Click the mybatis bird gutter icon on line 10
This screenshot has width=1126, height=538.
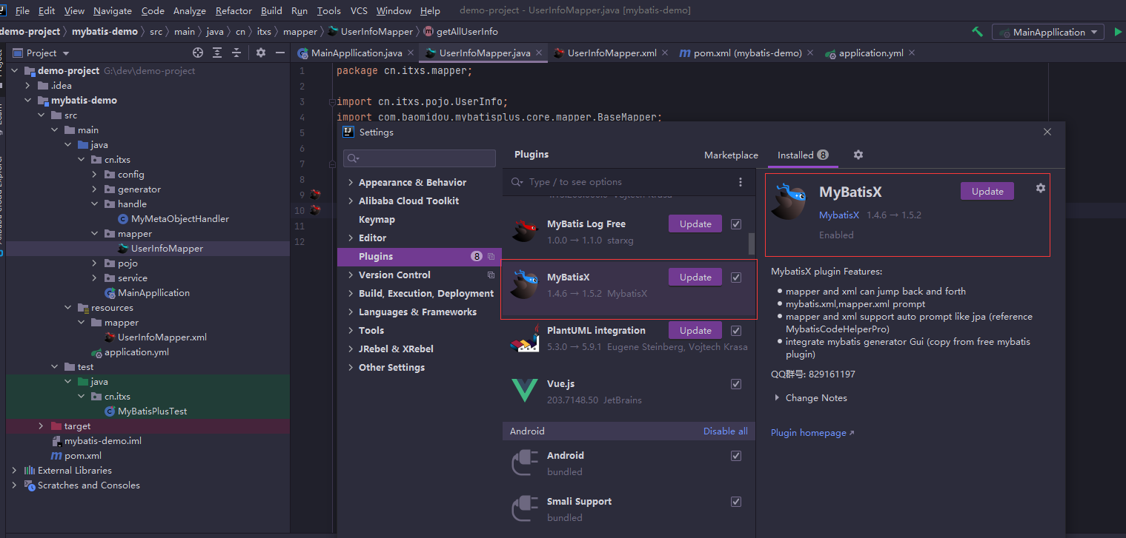[x=316, y=210]
